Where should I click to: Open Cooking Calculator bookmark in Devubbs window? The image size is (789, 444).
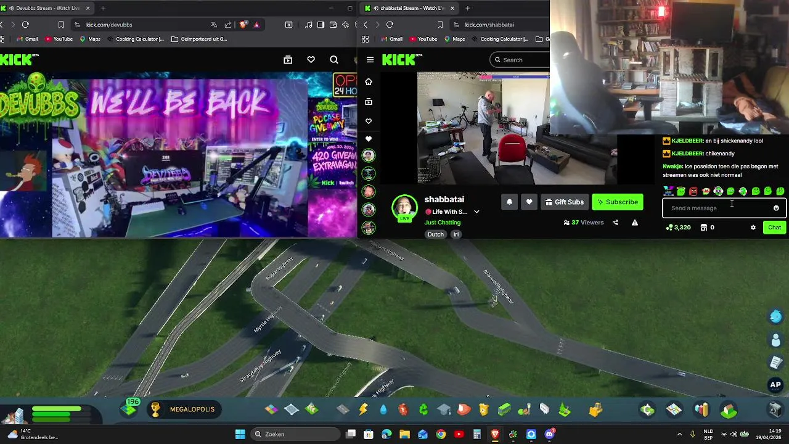pyautogui.click(x=135, y=39)
